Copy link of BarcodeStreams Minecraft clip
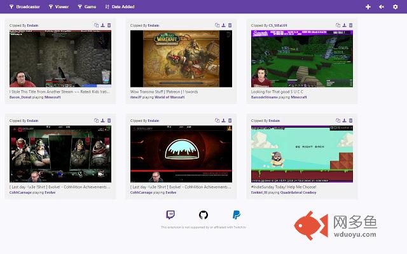Image resolution: width=407 pixels, height=254 pixels. click(x=338, y=25)
